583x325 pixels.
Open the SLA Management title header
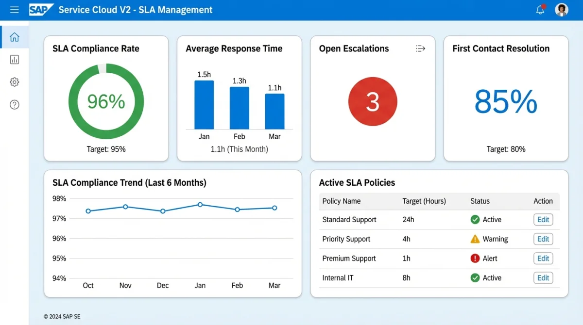135,10
